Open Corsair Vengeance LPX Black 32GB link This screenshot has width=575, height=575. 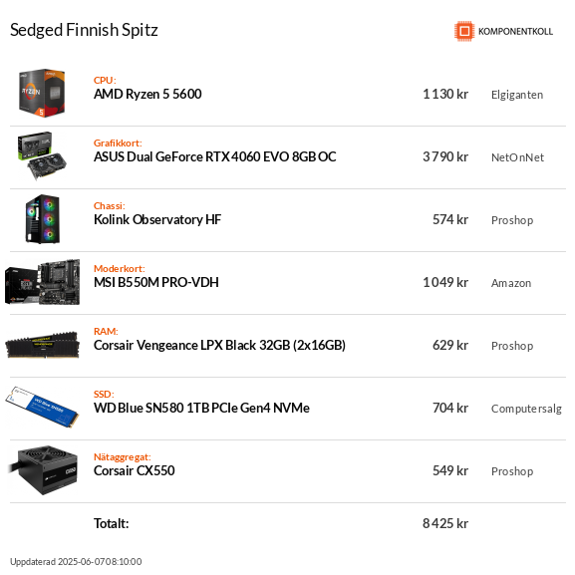point(219,346)
